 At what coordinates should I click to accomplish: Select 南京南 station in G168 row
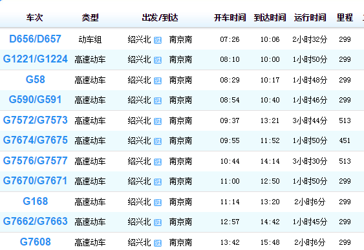(180, 202)
